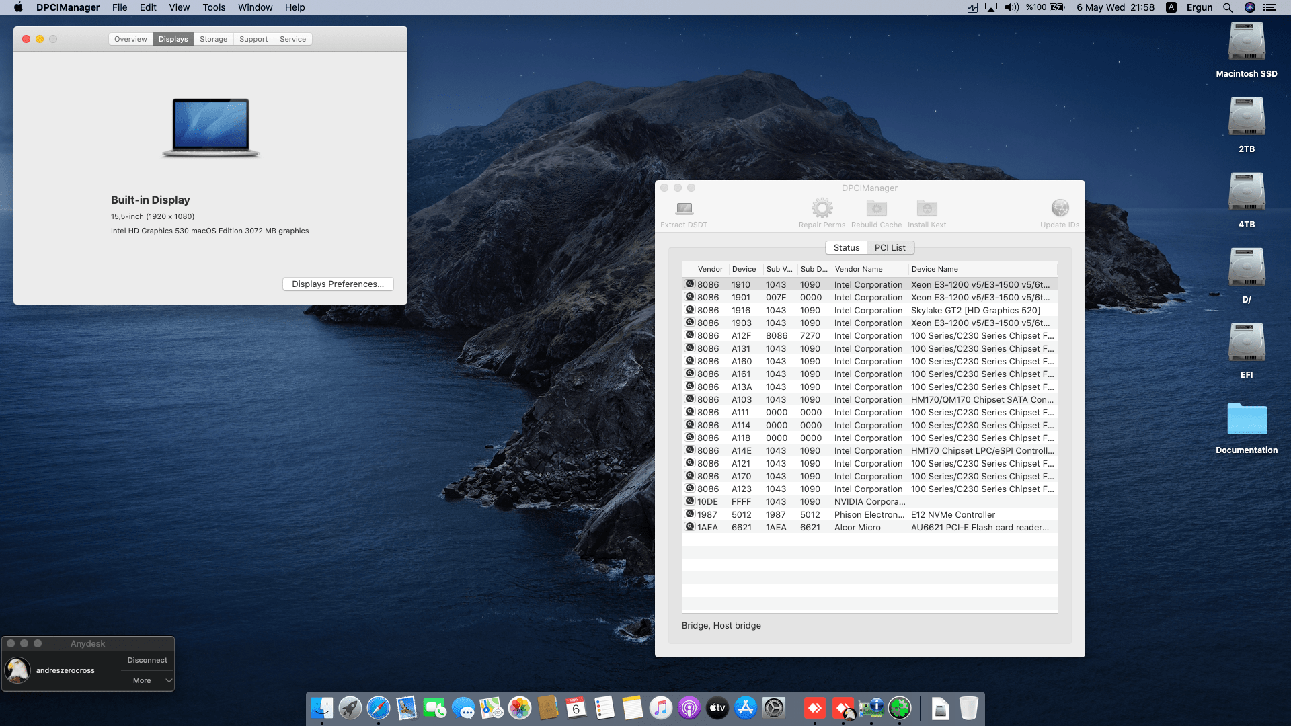Open System Preferences from the Dock
This screenshot has width=1291, height=726.
tap(774, 708)
